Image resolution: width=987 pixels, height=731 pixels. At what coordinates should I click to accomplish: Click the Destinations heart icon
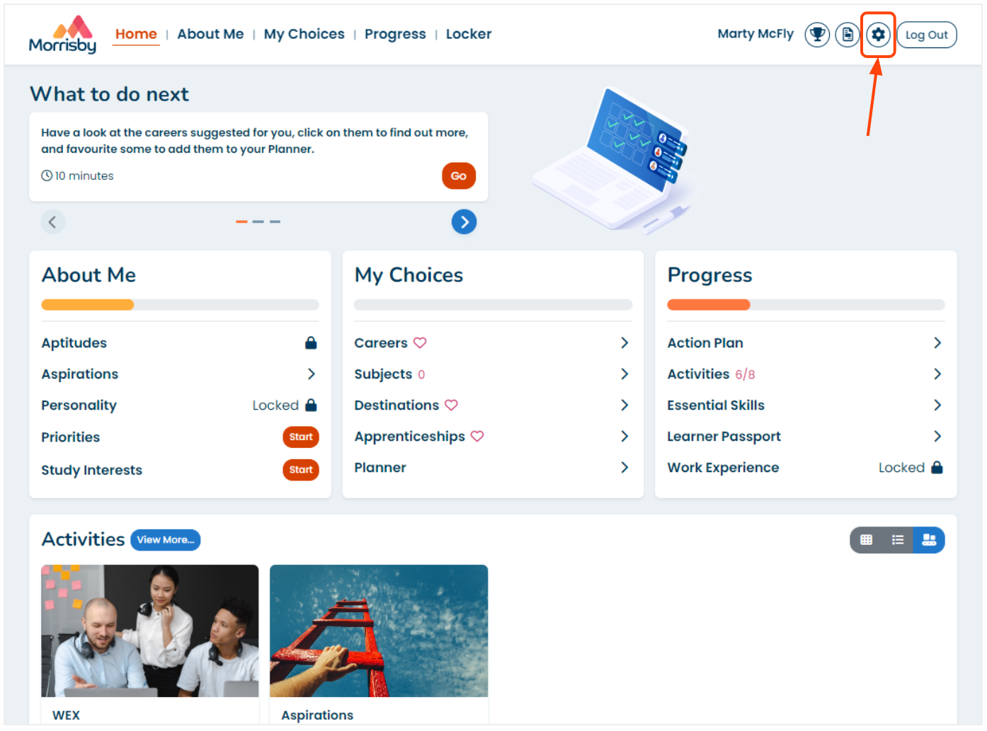point(451,405)
